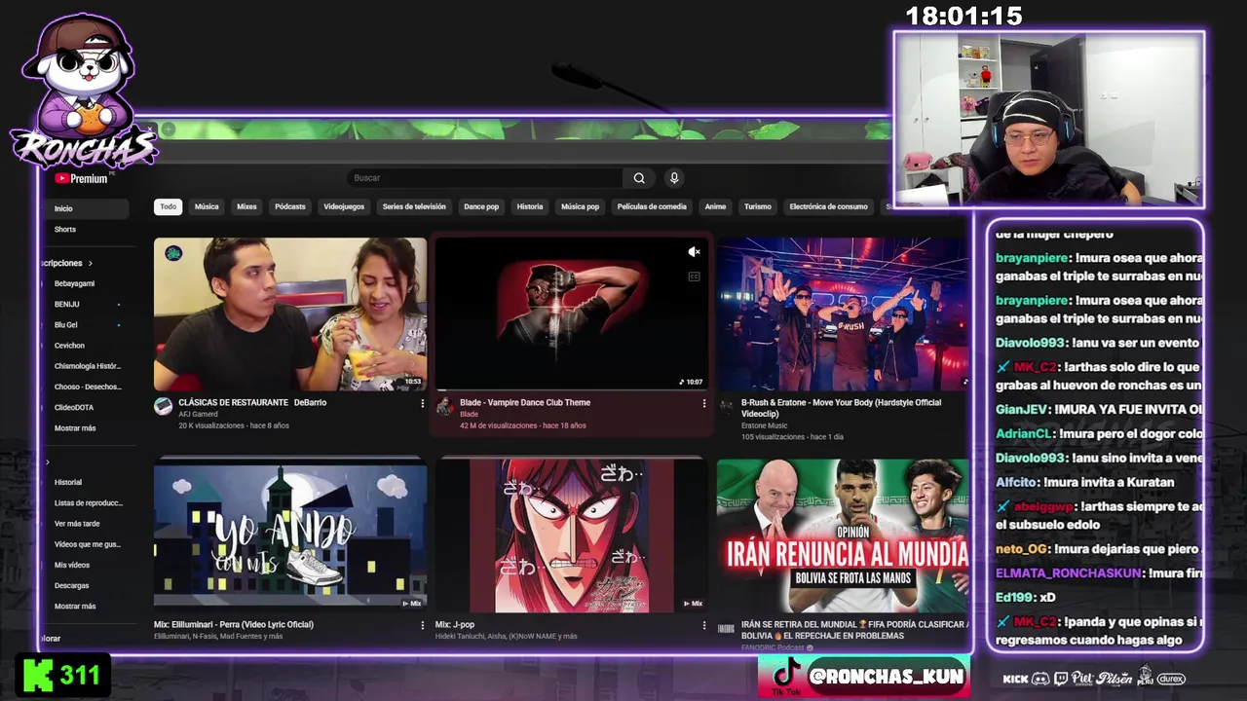This screenshot has height=701, width=1247.
Task: Expand the sidebar 'Tú' section chevron
Action: (48, 462)
